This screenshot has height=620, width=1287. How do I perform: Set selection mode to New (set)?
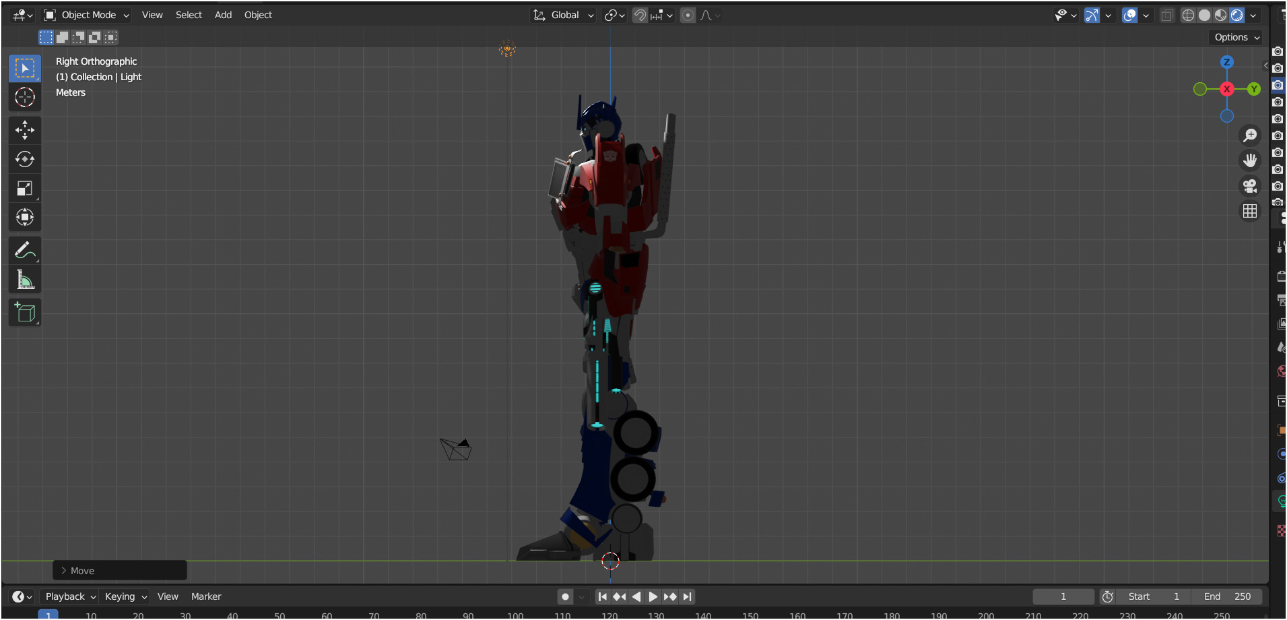[x=46, y=37]
